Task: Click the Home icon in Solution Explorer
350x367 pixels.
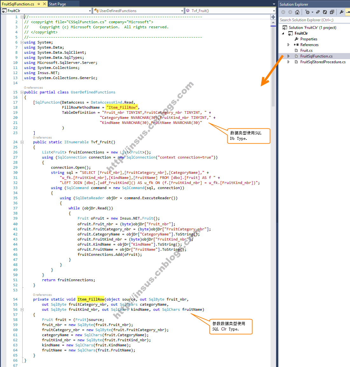Action: click(x=297, y=12)
